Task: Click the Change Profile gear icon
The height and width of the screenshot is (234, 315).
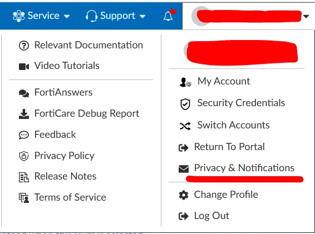Action: pos(184,195)
